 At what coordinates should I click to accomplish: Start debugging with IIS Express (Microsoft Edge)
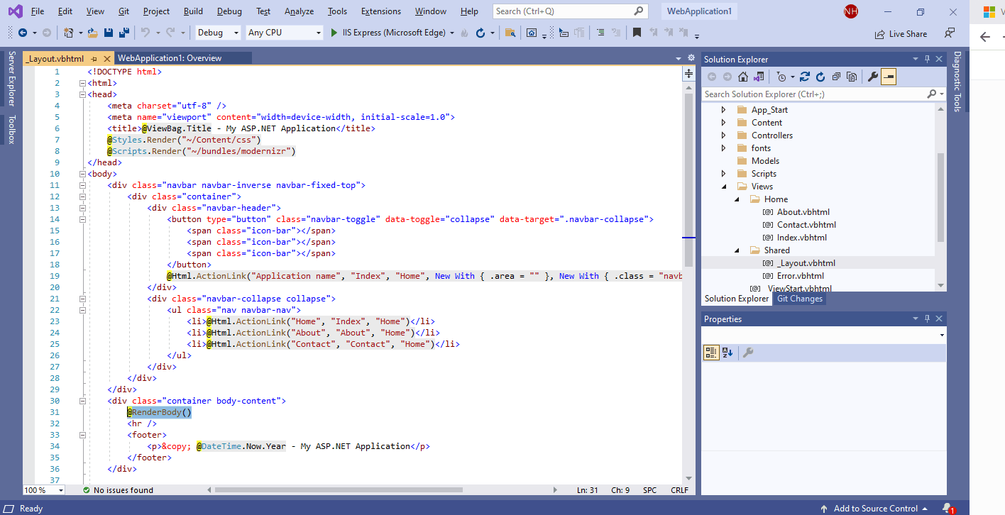334,33
